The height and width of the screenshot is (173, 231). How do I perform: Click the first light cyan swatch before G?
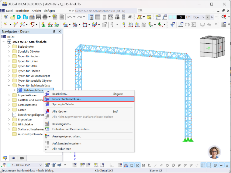(170, 17)
